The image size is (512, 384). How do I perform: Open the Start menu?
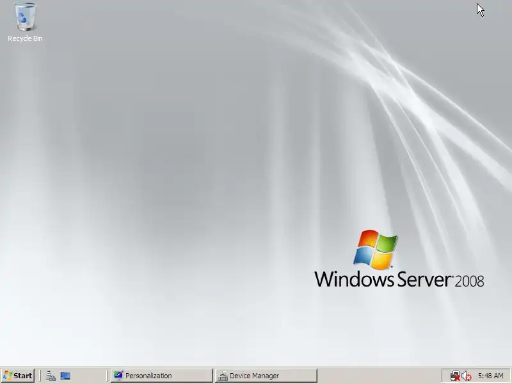coord(18,376)
